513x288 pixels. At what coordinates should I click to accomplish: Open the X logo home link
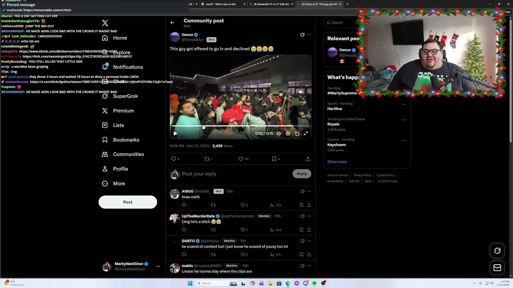[105, 23]
